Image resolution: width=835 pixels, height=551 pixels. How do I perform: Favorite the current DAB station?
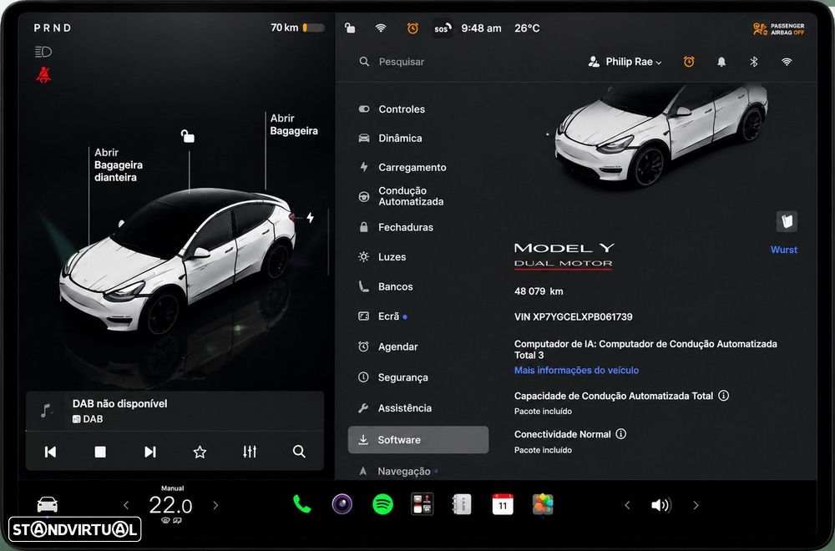pyautogui.click(x=200, y=452)
